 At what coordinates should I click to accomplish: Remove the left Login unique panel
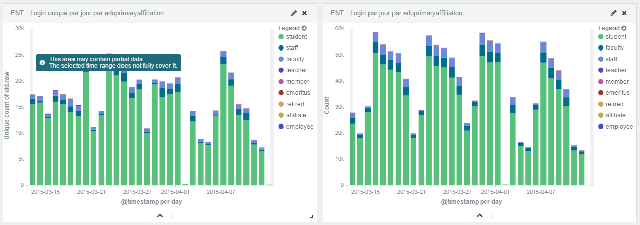click(x=305, y=13)
